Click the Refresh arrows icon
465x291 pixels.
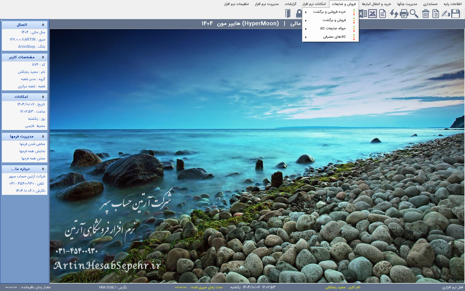(x=394, y=14)
